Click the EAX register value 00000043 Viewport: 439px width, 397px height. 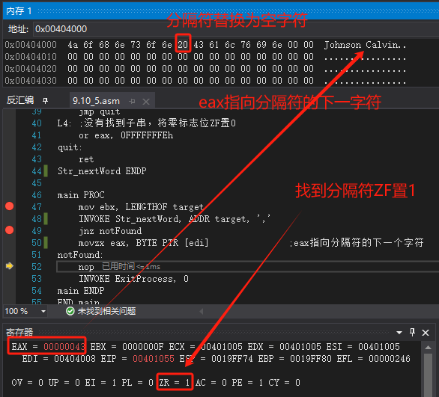coord(64,347)
